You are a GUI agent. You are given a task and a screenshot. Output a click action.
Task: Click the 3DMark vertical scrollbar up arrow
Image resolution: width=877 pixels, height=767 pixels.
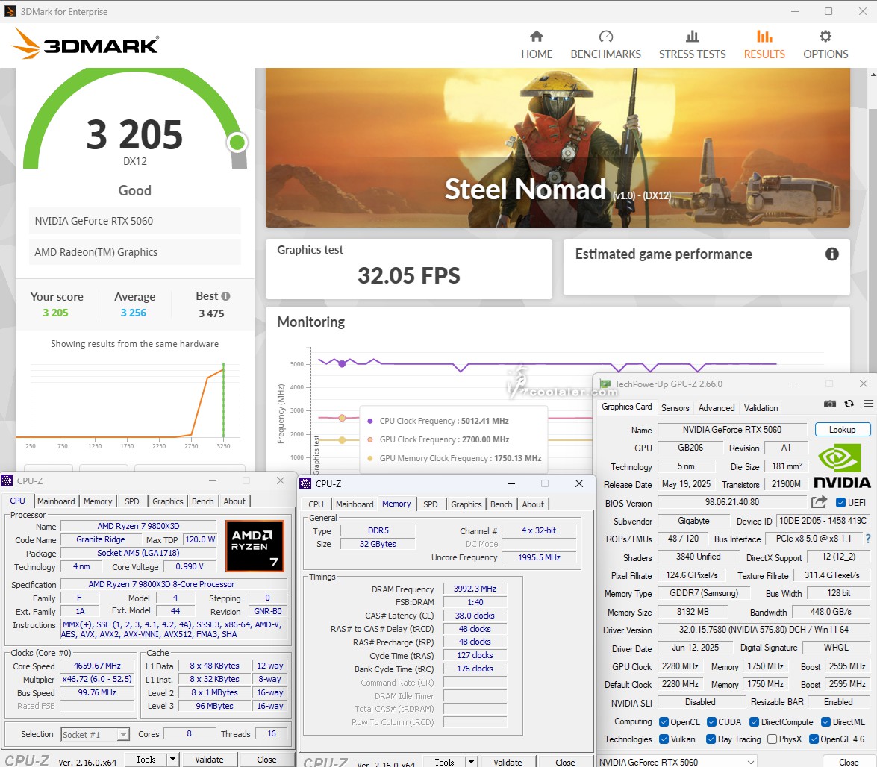[873, 75]
